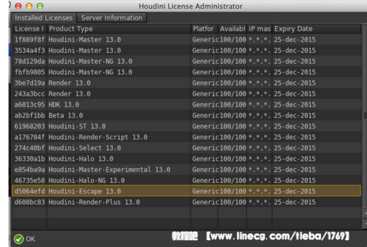The height and width of the screenshot is (247, 367).
Task: Click 100/100 availability in HDK row
Action: click(x=233, y=105)
